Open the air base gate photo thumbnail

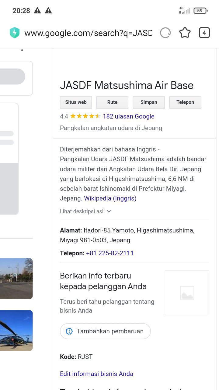coord(16,278)
